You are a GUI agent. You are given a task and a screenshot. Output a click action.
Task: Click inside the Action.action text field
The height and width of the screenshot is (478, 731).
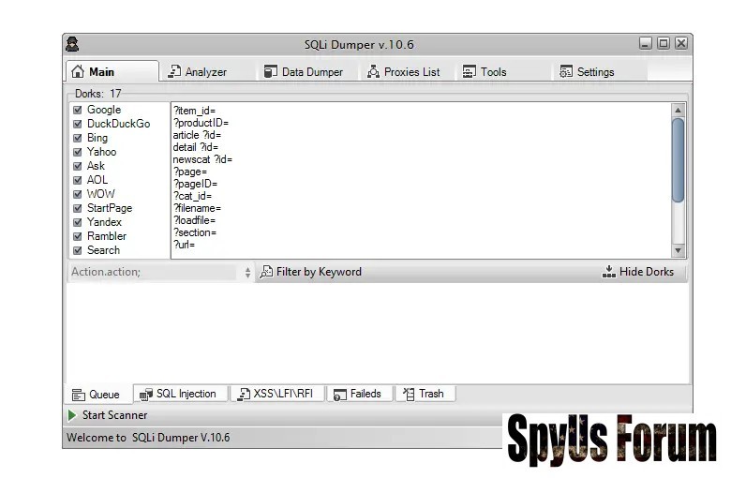pyautogui.click(x=150, y=273)
